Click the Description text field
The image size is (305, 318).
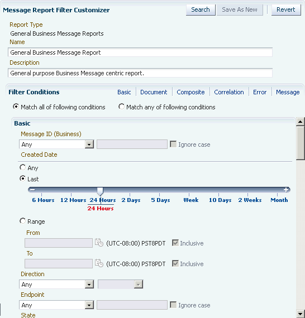point(140,73)
